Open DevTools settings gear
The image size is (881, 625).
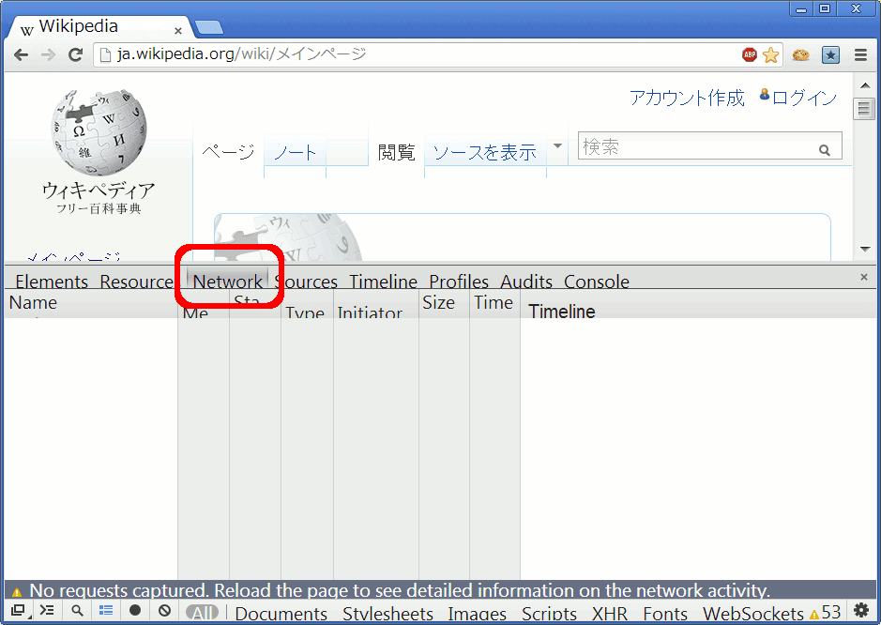861,610
